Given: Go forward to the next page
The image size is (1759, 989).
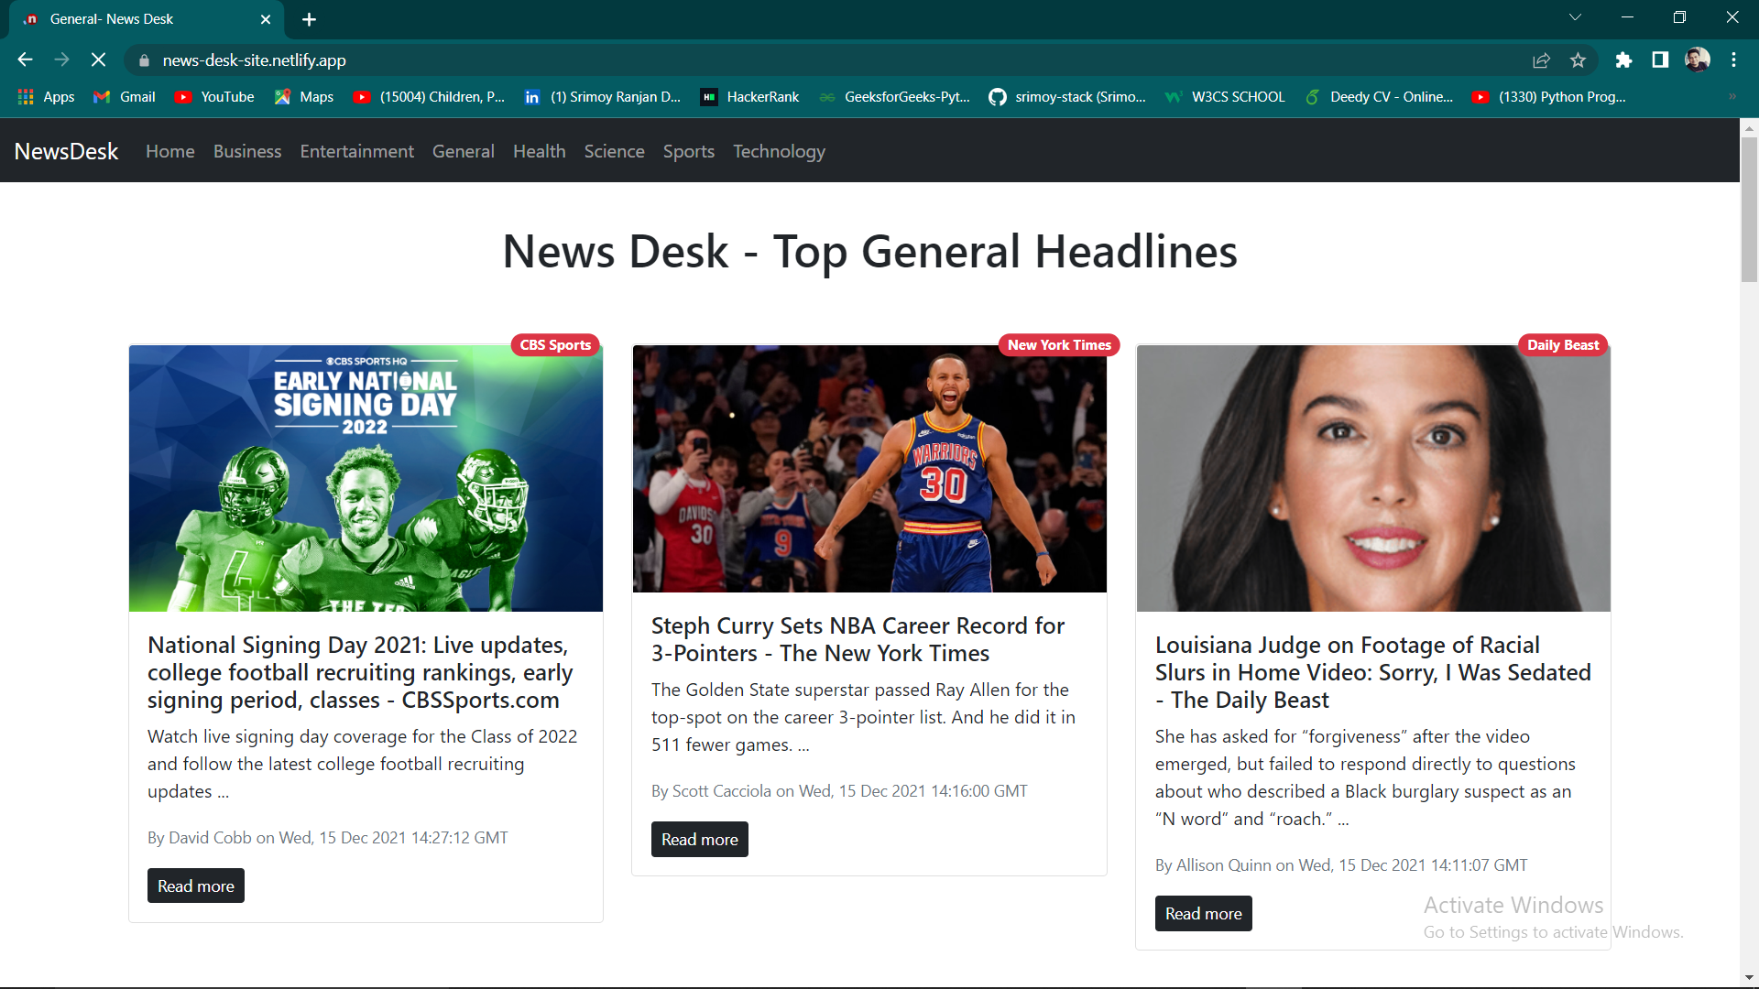Looking at the screenshot, I should [61, 60].
